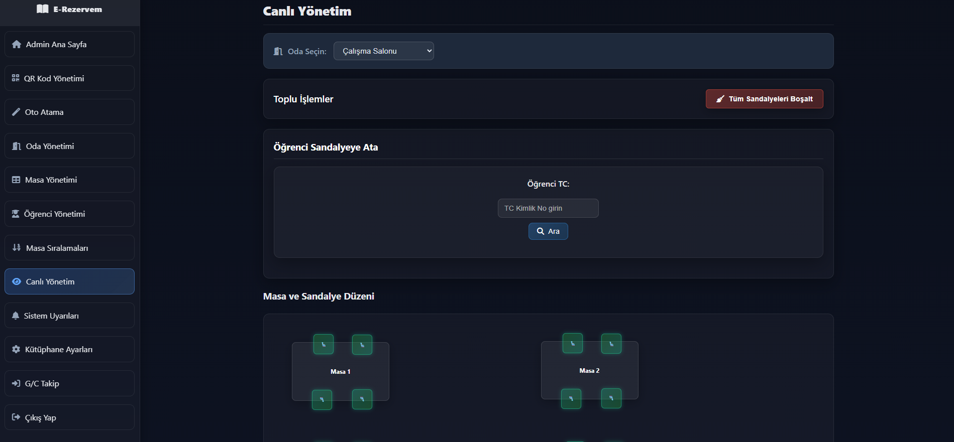The width and height of the screenshot is (954, 442).
Task: Click the sort icon beside Masa Sıralamaları
Action: pyautogui.click(x=17, y=247)
